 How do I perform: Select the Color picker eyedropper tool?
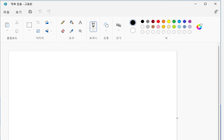(x=72, y=31)
